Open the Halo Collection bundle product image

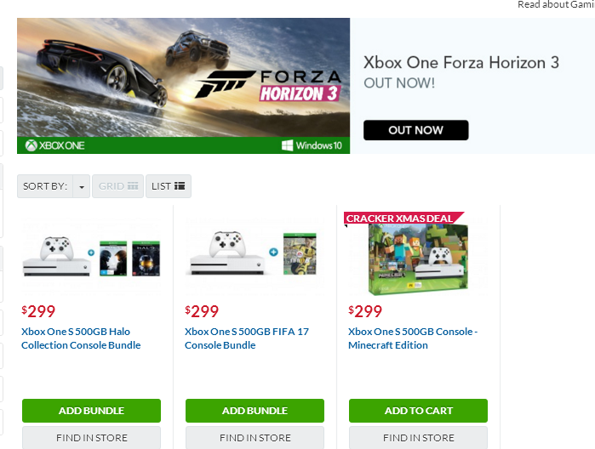(x=91, y=257)
